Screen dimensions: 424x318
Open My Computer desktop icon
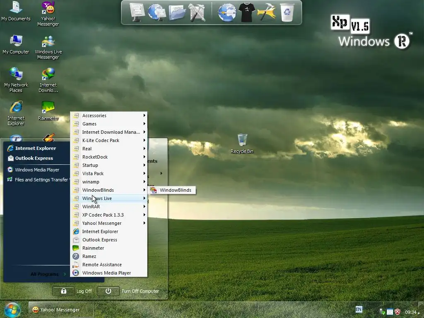click(x=16, y=44)
